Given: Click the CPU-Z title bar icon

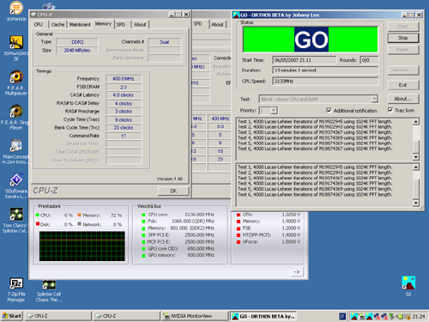Looking at the screenshot, I should pos(33,15).
